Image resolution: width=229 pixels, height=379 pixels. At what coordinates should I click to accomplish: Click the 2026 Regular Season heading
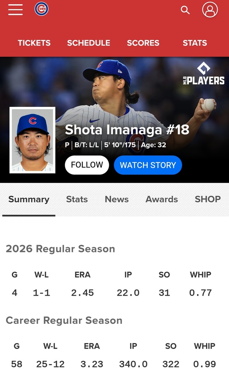(60, 249)
